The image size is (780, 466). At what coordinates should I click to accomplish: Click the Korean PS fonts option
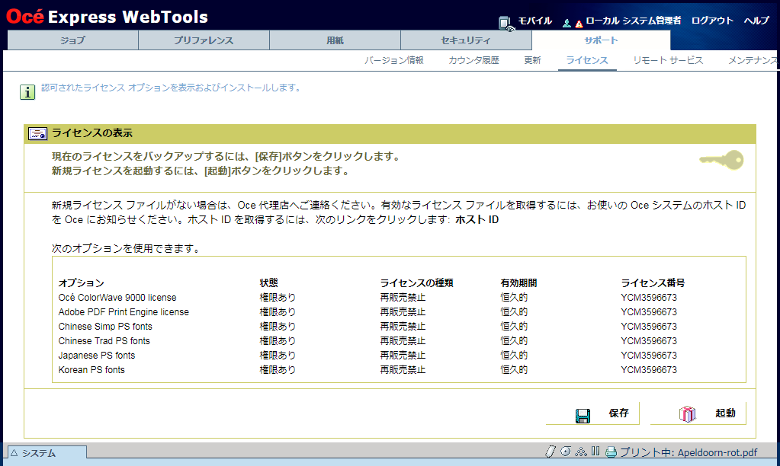click(91, 369)
